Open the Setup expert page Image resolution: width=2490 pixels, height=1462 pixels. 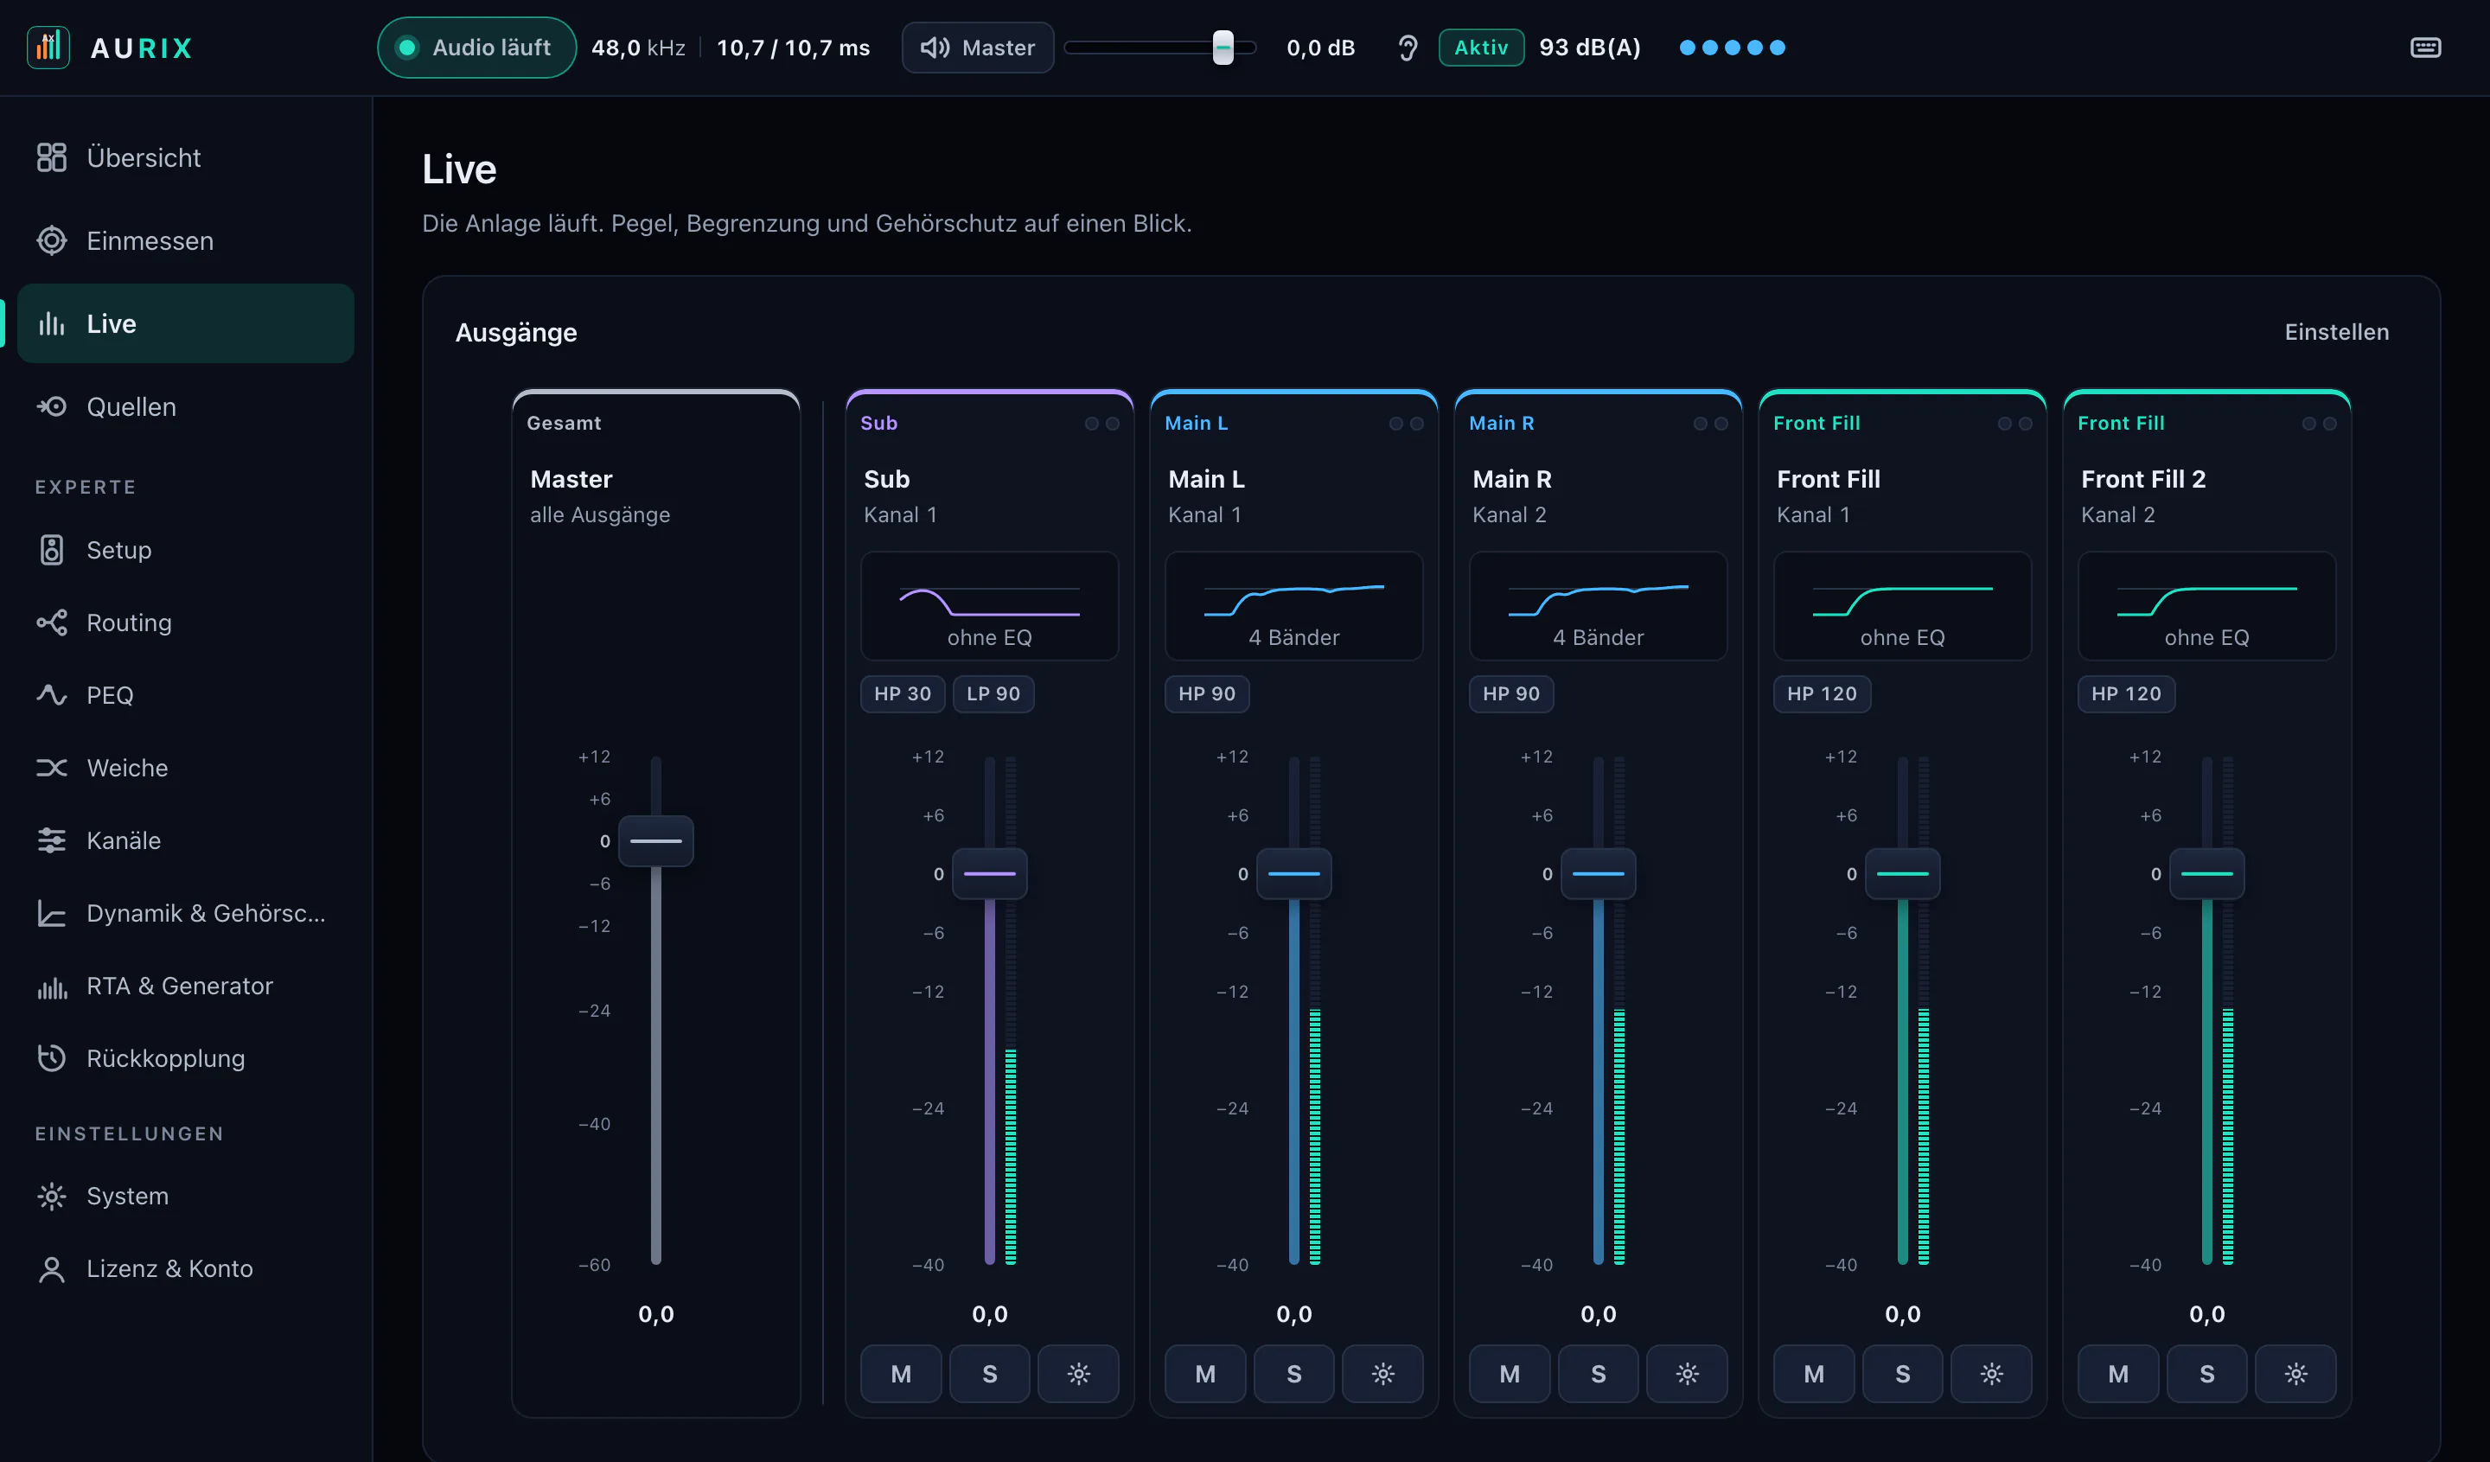coord(186,549)
